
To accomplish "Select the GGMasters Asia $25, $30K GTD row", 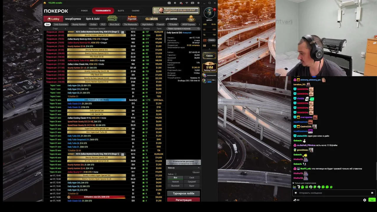I will [x=105, y=197].
